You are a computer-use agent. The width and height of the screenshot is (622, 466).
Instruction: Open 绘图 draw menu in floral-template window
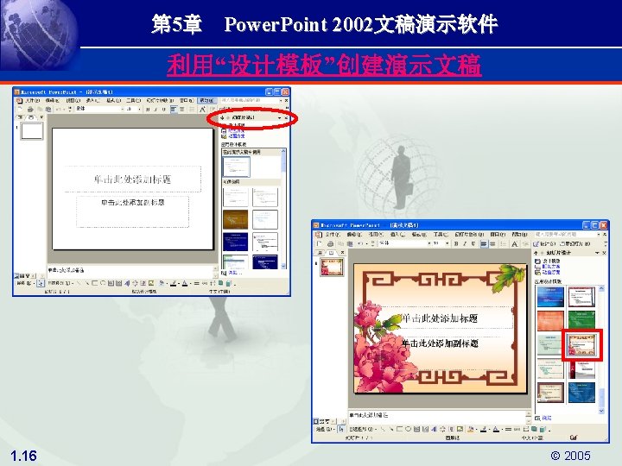pos(325,429)
